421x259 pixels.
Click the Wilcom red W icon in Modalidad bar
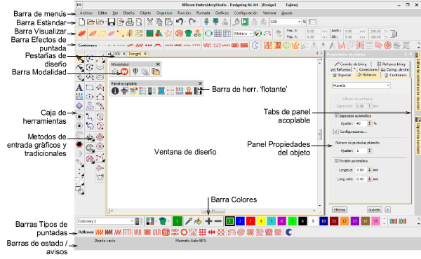[x=124, y=71]
